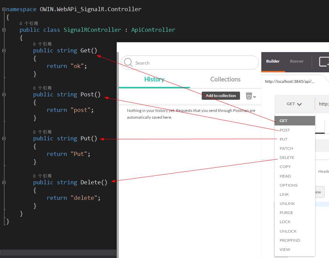
Task: Collapse the Delete() method block
Action: tap(4, 183)
